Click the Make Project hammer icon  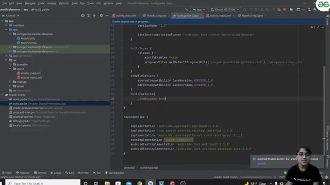(186, 9)
